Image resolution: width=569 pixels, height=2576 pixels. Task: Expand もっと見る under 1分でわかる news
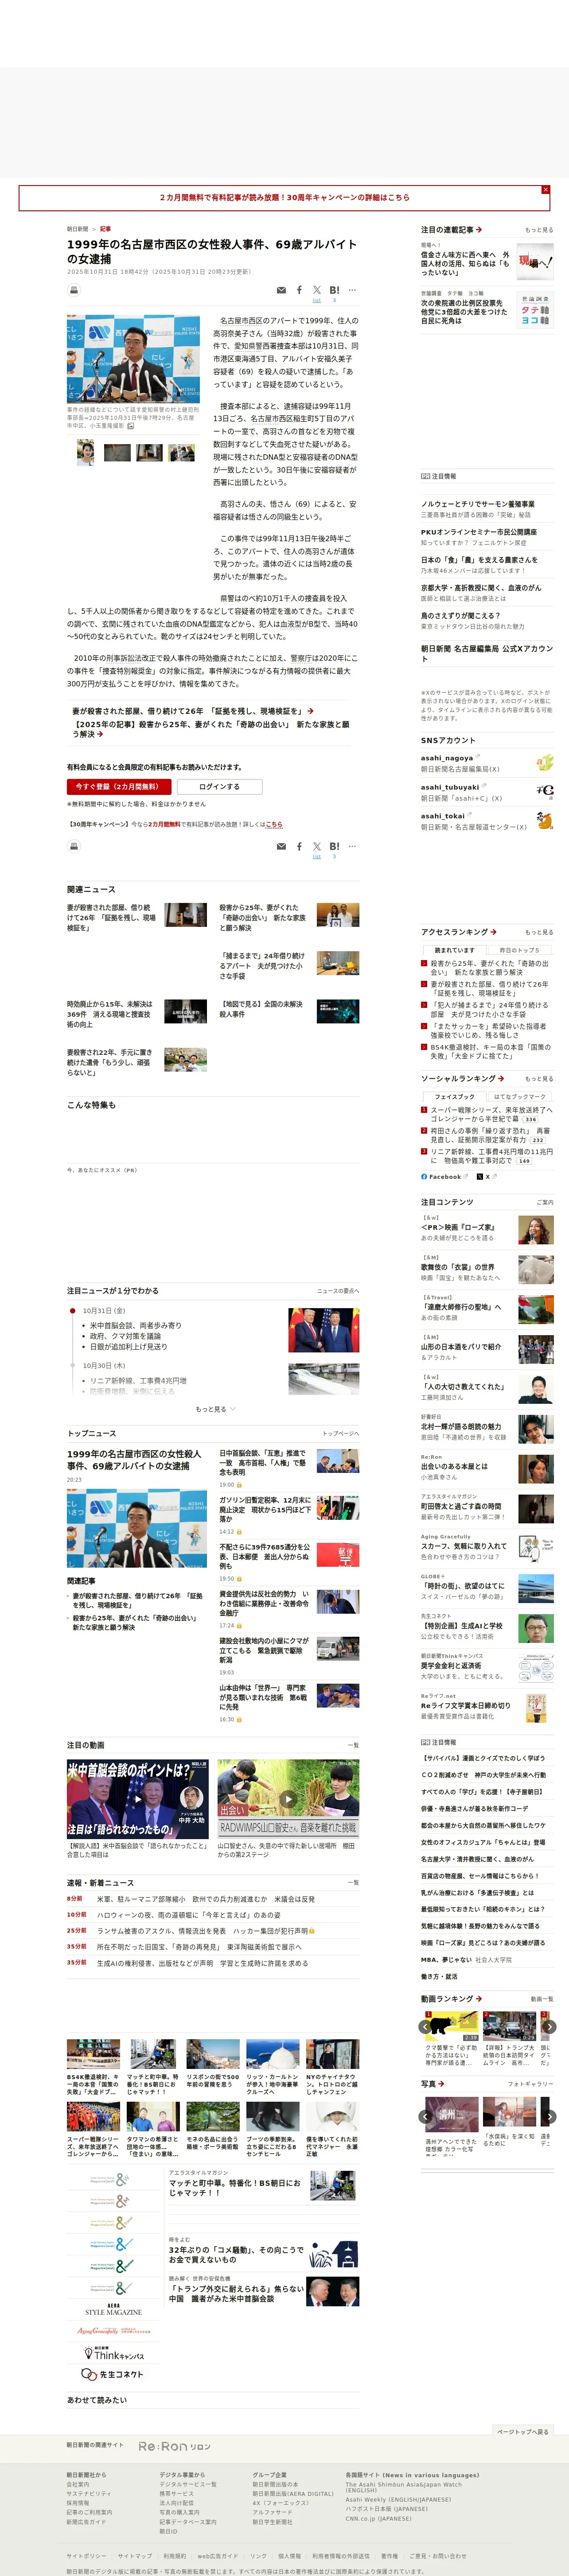click(215, 1409)
